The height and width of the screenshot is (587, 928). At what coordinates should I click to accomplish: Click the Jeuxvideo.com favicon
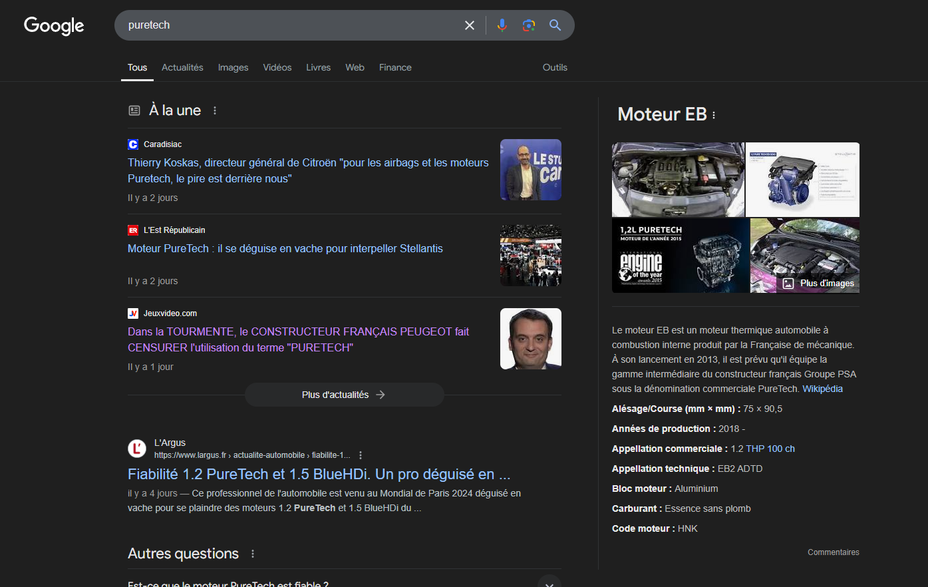pyautogui.click(x=133, y=313)
